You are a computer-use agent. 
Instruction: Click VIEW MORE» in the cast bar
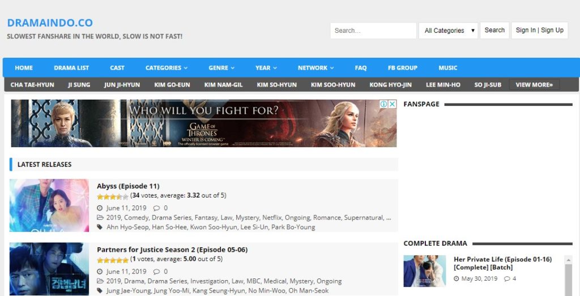click(534, 85)
